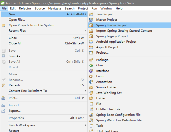Choose Print... entry
The image size is (171, 132).
tap(44, 98)
